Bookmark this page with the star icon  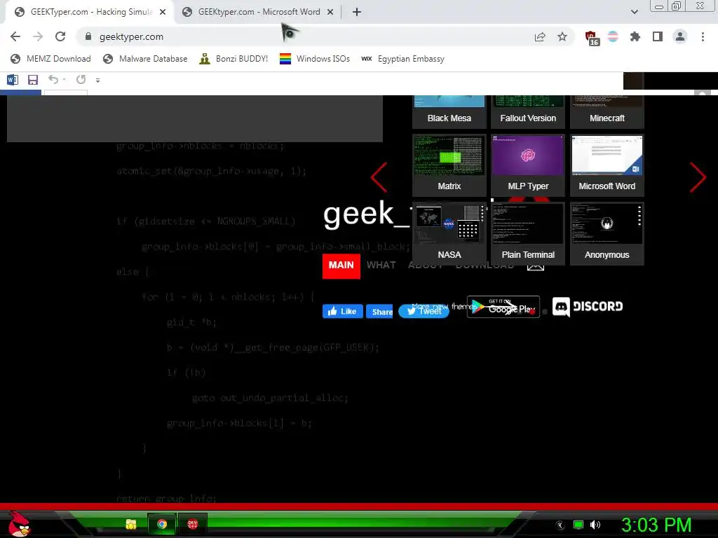(562, 36)
